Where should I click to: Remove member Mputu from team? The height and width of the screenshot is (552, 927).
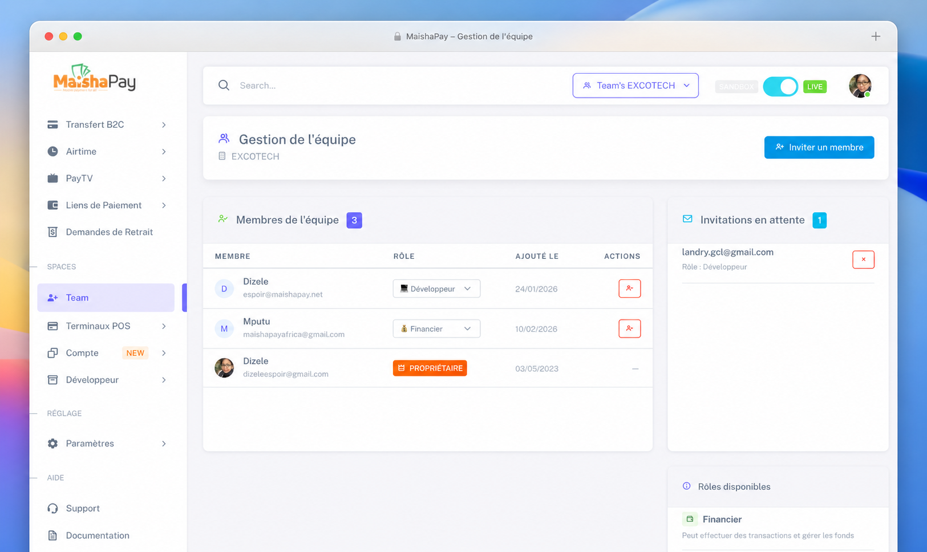click(x=629, y=328)
